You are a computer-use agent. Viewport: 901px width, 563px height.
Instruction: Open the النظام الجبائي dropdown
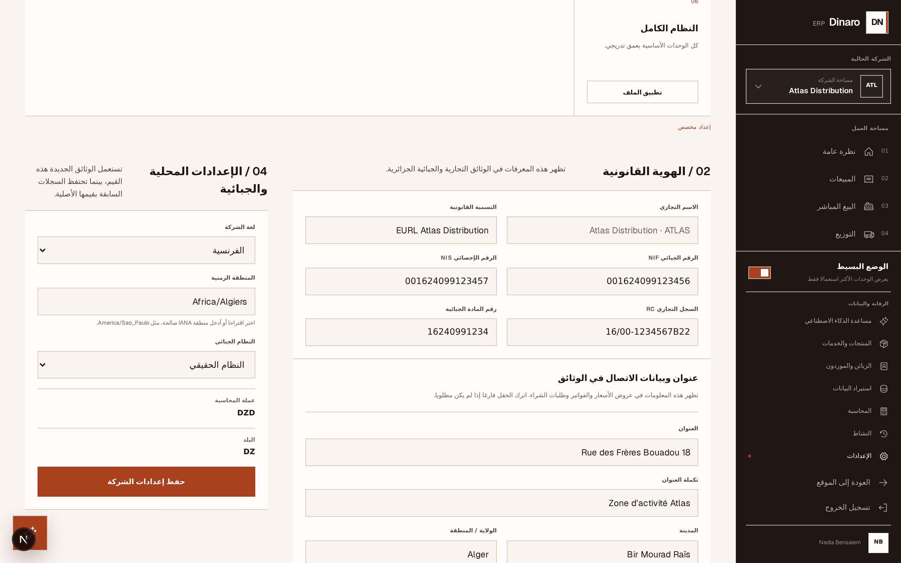146,365
